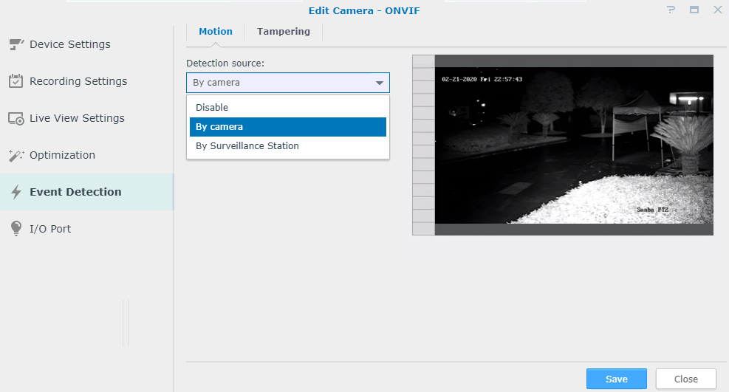Image resolution: width=729 pixels, height=392 pixels.
Task: Click the Live View Settings monitor icon
Action: tap(16, 118)
